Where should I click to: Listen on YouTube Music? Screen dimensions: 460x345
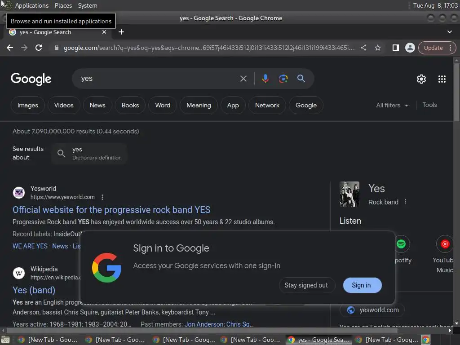click(445, 244)
